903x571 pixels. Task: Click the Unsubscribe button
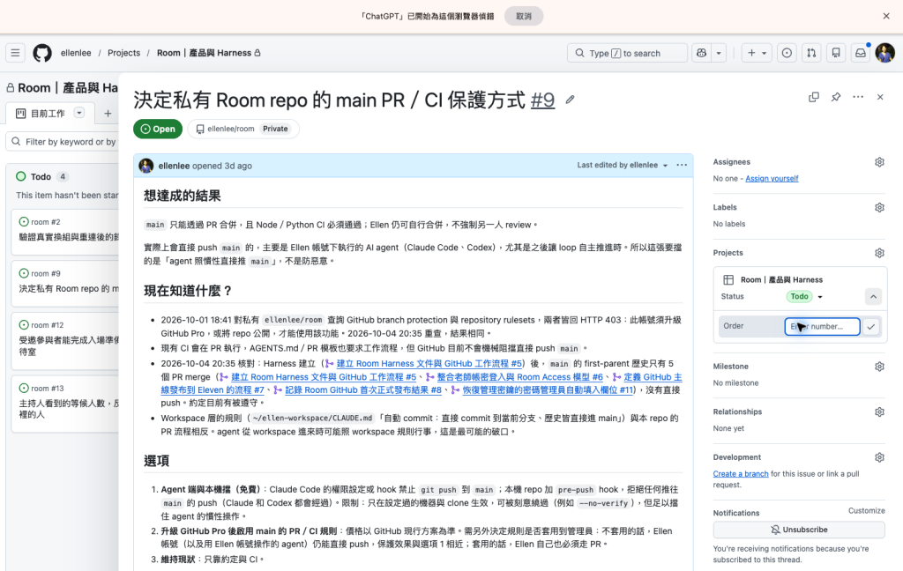point(799,530)
